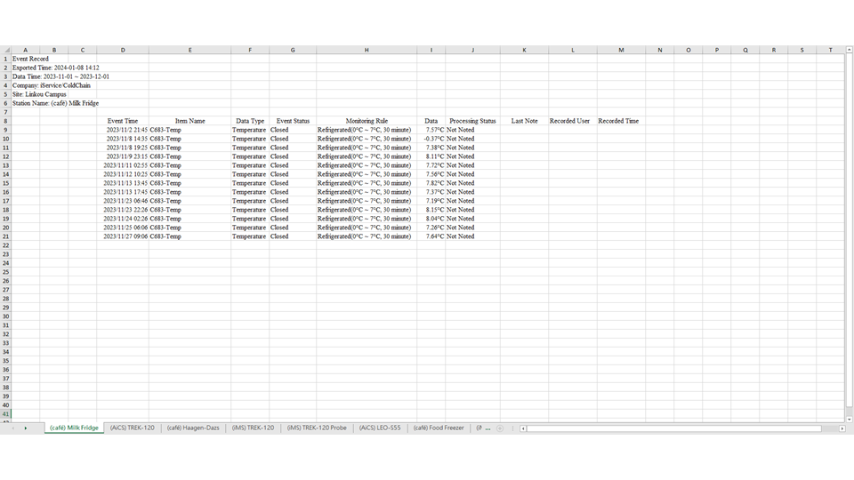Click the Event Time header cell

point(123,121)
